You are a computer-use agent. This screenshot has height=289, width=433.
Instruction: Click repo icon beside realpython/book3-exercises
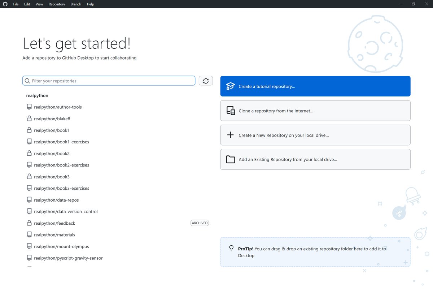(x=29, y=188)
